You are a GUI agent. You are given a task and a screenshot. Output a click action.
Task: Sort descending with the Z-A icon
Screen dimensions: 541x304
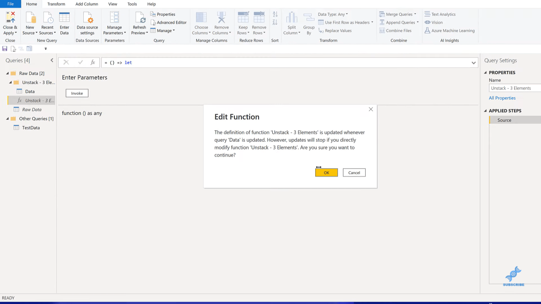point(275,22)
